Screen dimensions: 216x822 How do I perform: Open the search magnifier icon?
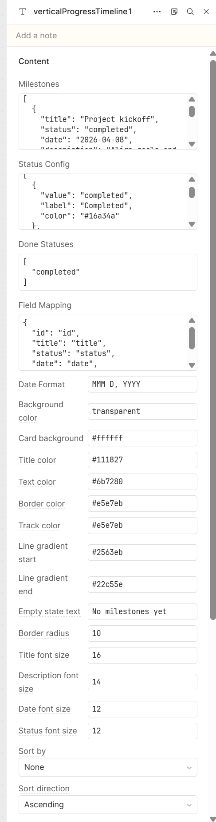tap(190, 12)
